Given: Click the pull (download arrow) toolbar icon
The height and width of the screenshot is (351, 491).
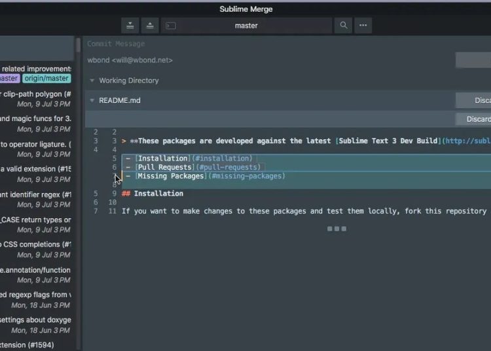Looking at the screenshot, I should [131, 26].
